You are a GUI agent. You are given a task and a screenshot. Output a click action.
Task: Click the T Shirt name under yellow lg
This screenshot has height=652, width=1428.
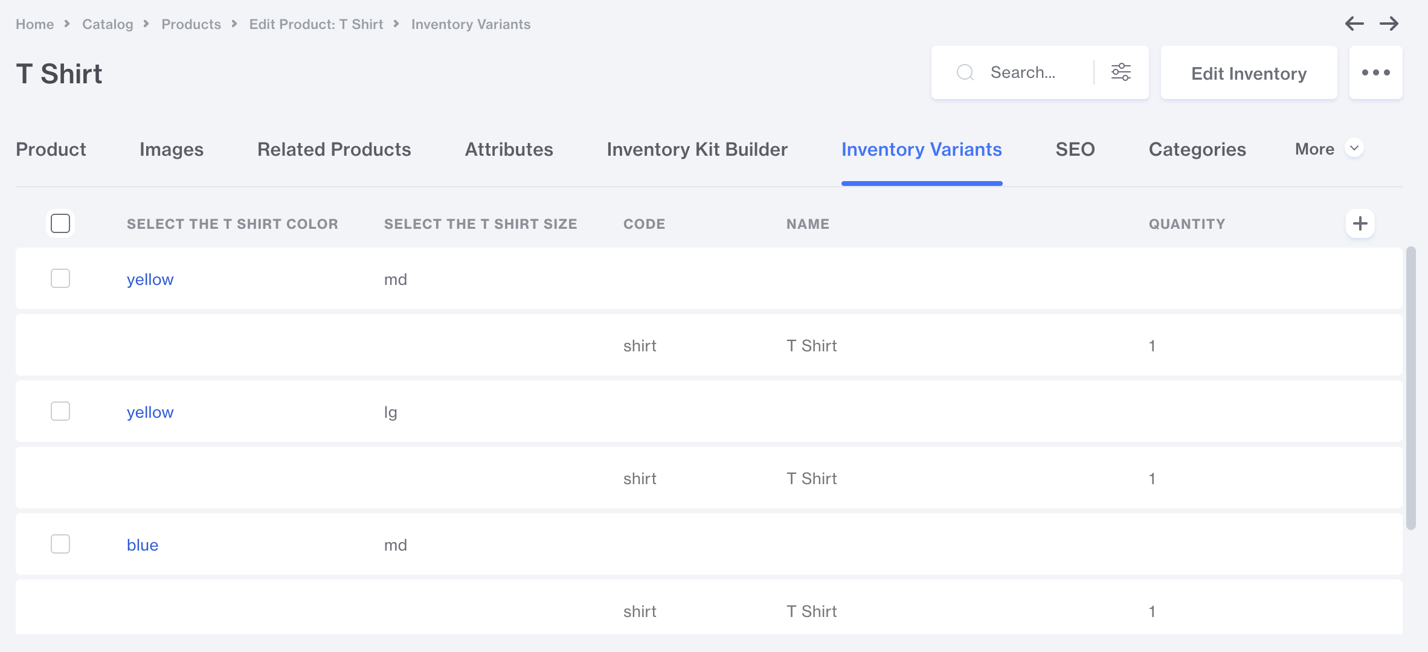tap(811, 479)
